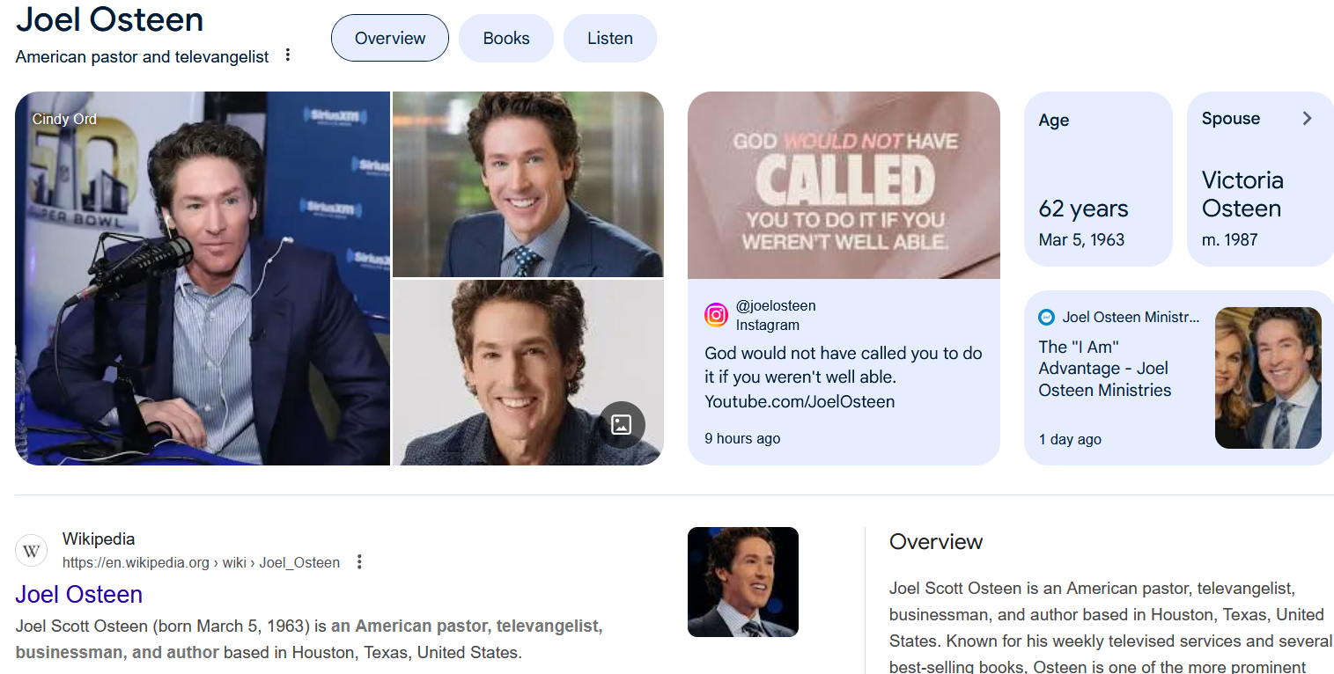The image size is (1334, 674).
Task: Click the 'Instagram' label under the handle
Action: tap(768, 325)
